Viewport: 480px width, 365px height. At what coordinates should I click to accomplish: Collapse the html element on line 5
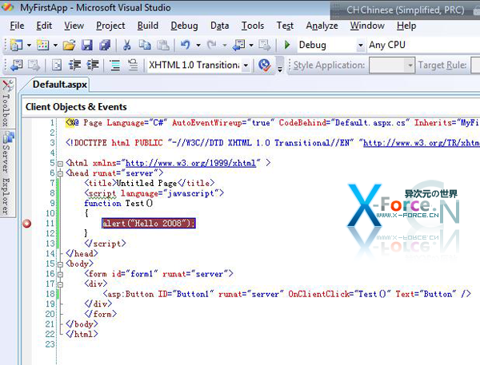point(60,164)
